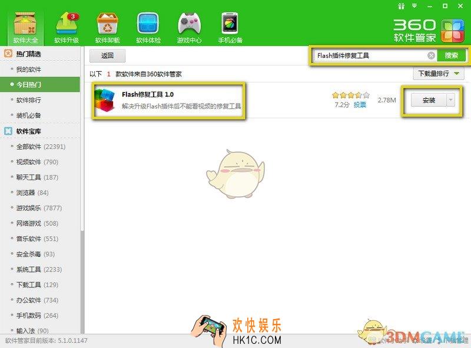Open 软件升级 software upgrade icon
This screenshot has height=348, width=471.
pos(67,28)
